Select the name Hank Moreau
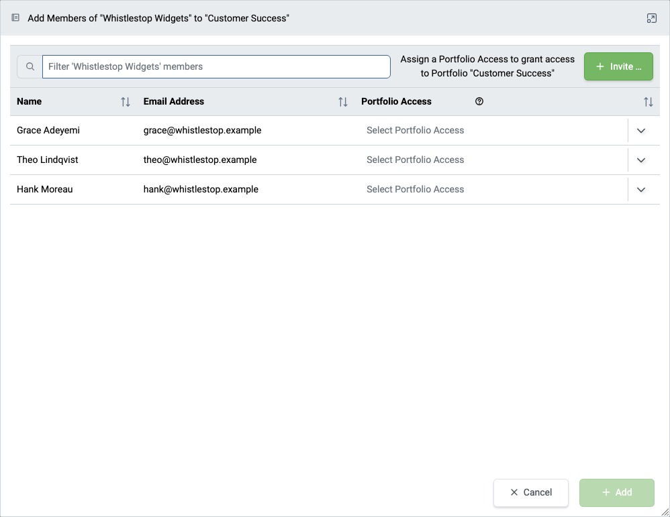The width and height of the screenshot is (670, 517). point(45,189)
